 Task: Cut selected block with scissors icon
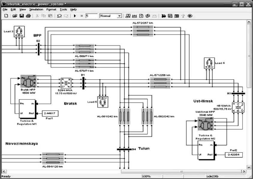coord(37,16)
